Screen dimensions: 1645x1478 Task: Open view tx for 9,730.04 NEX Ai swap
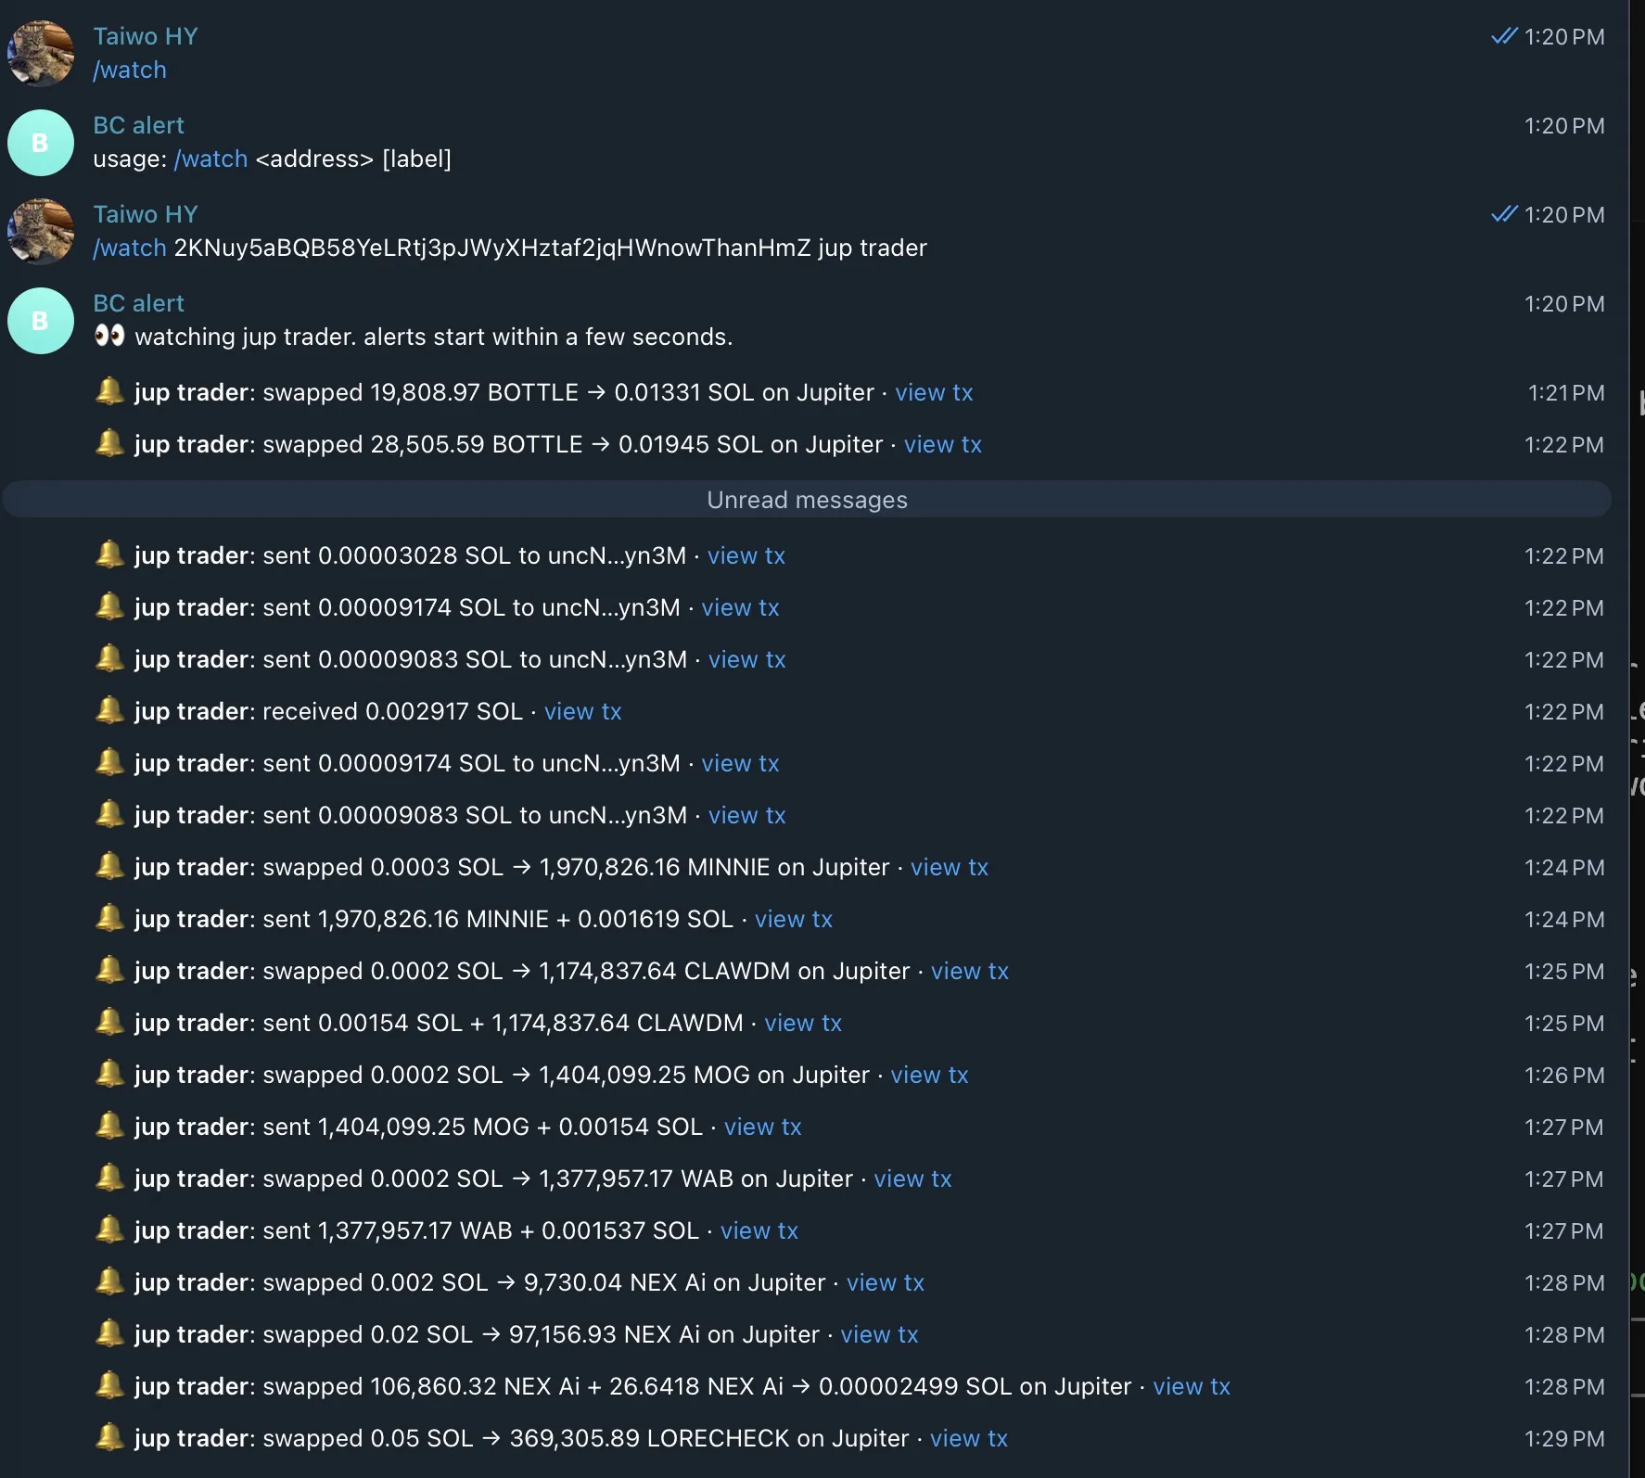886,1283
